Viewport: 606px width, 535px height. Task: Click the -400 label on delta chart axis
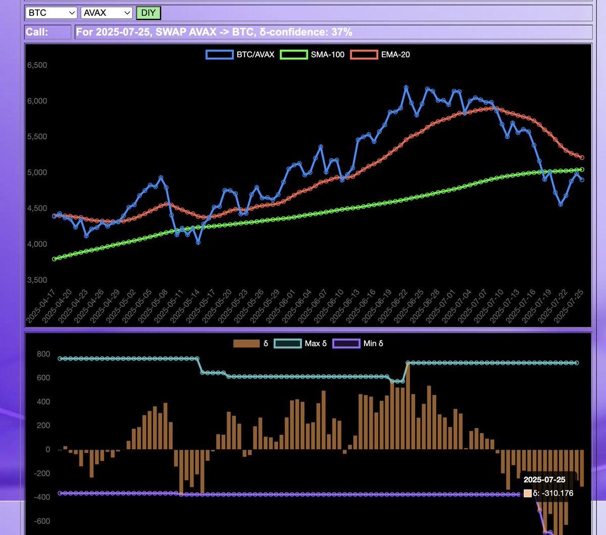coord(41,498)
